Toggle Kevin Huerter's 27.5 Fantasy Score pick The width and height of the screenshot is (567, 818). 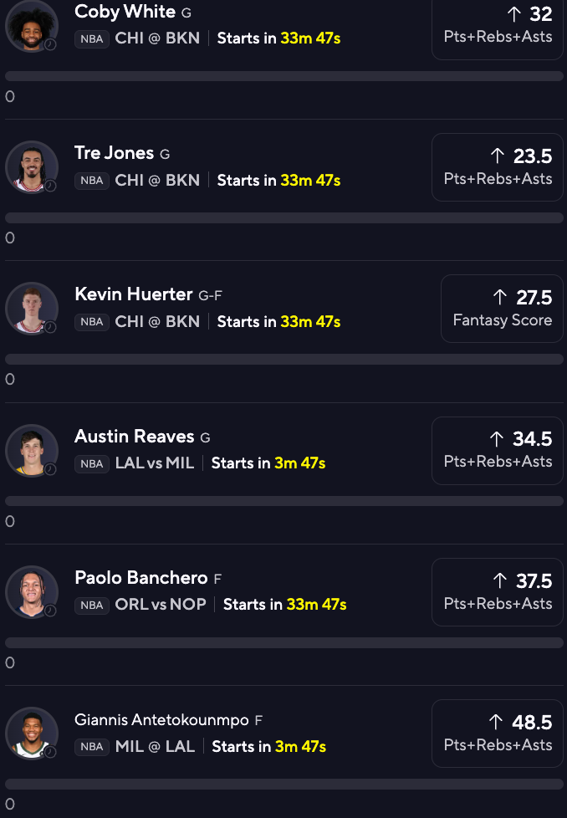pos(502,309)
